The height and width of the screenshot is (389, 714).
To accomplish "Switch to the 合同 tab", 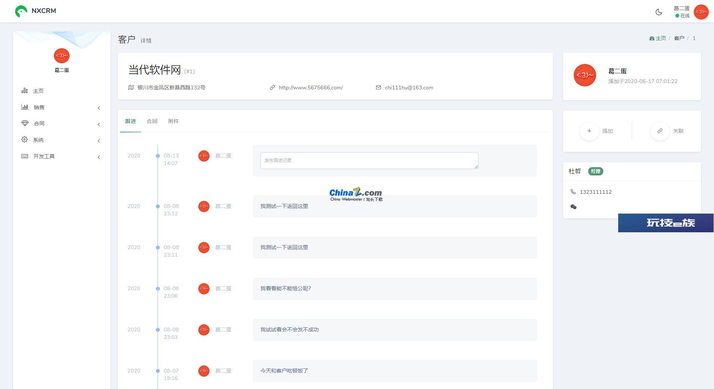I will coord(152,121).
